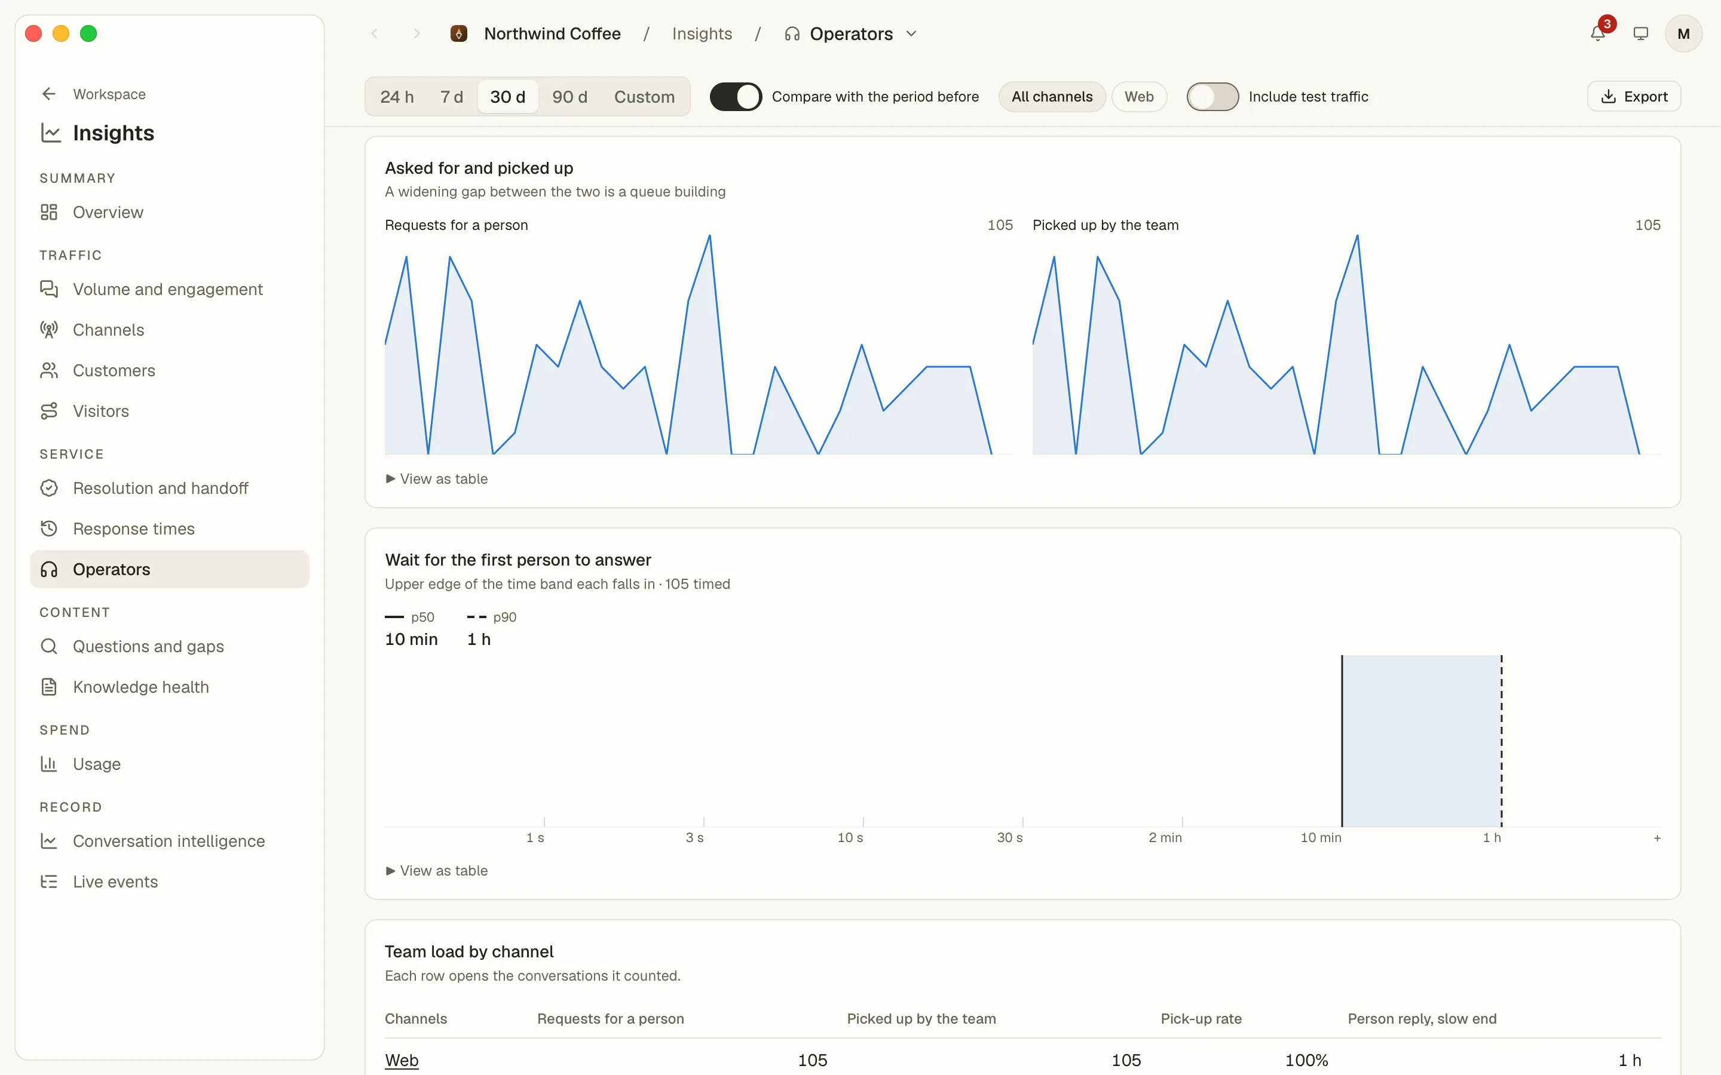Click the Live events list icon
This screenshot has width=1721, height=1075.
[x=48, y=881]
